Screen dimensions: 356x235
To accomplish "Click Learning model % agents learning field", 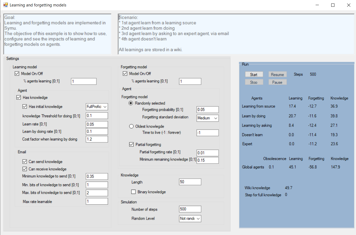I will (x=84, y=81).
